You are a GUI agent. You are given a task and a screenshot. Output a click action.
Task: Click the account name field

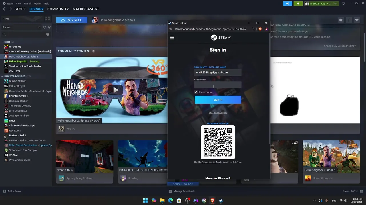218,73
